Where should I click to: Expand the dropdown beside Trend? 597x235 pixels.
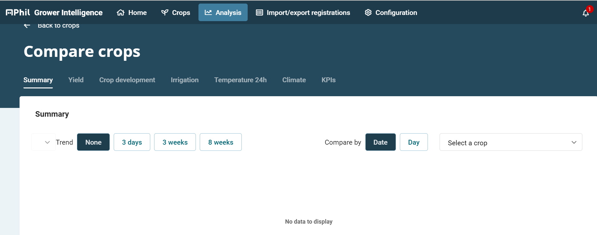[x=44, y=142]
